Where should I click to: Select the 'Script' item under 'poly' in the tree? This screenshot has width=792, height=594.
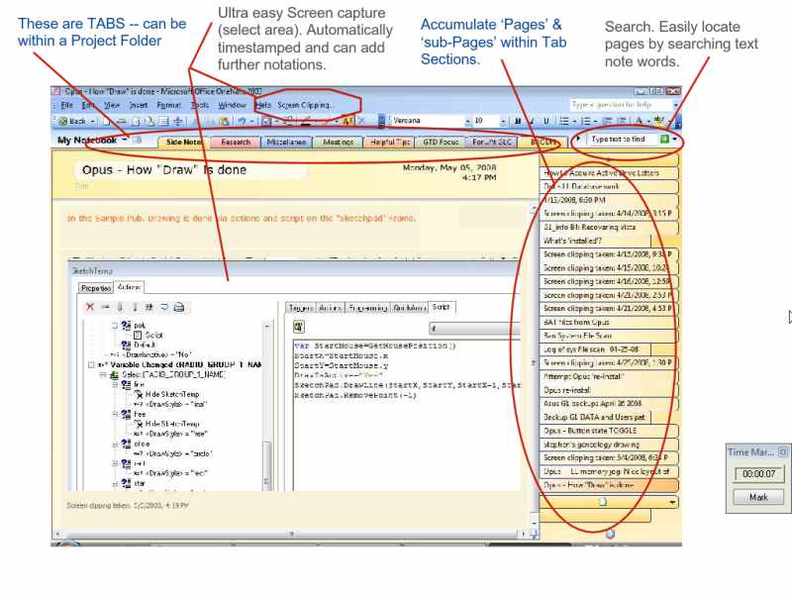(154, 335)
